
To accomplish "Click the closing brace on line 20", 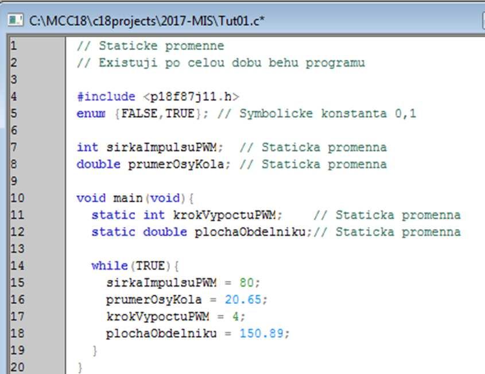I will pyautogui.click(x=80, y=368).
